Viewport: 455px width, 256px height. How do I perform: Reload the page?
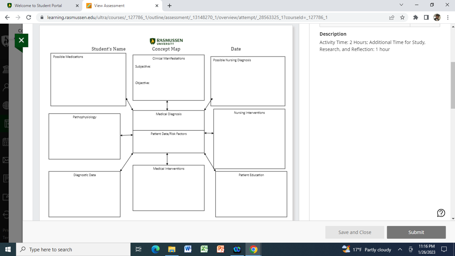point(29,17)
